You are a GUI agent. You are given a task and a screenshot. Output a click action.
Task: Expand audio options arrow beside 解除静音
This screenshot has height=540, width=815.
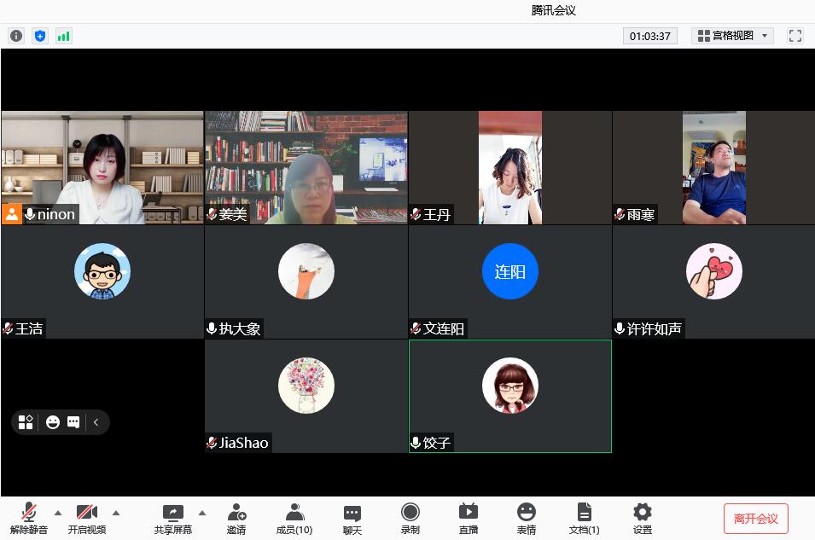tap(58, 513)
